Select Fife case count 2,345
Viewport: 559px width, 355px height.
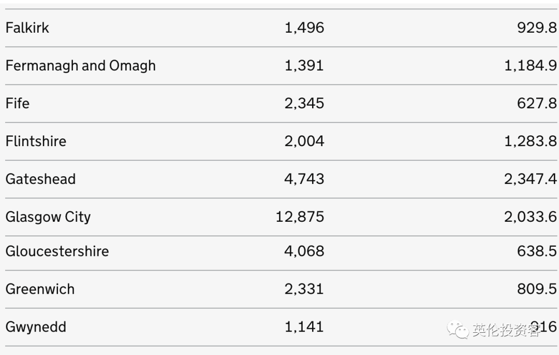[x=304, y=104]
